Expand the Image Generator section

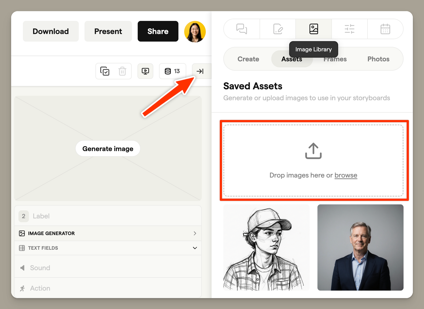(x=108, y=233)
